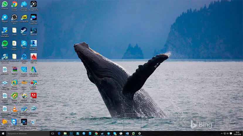Open the Synology Note Station shortcut
This screenshot has height=136, width=243.
click(x=5, y=30)
